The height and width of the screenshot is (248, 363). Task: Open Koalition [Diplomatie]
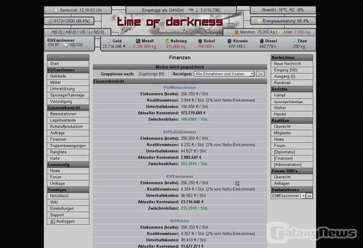pos(292,152)
